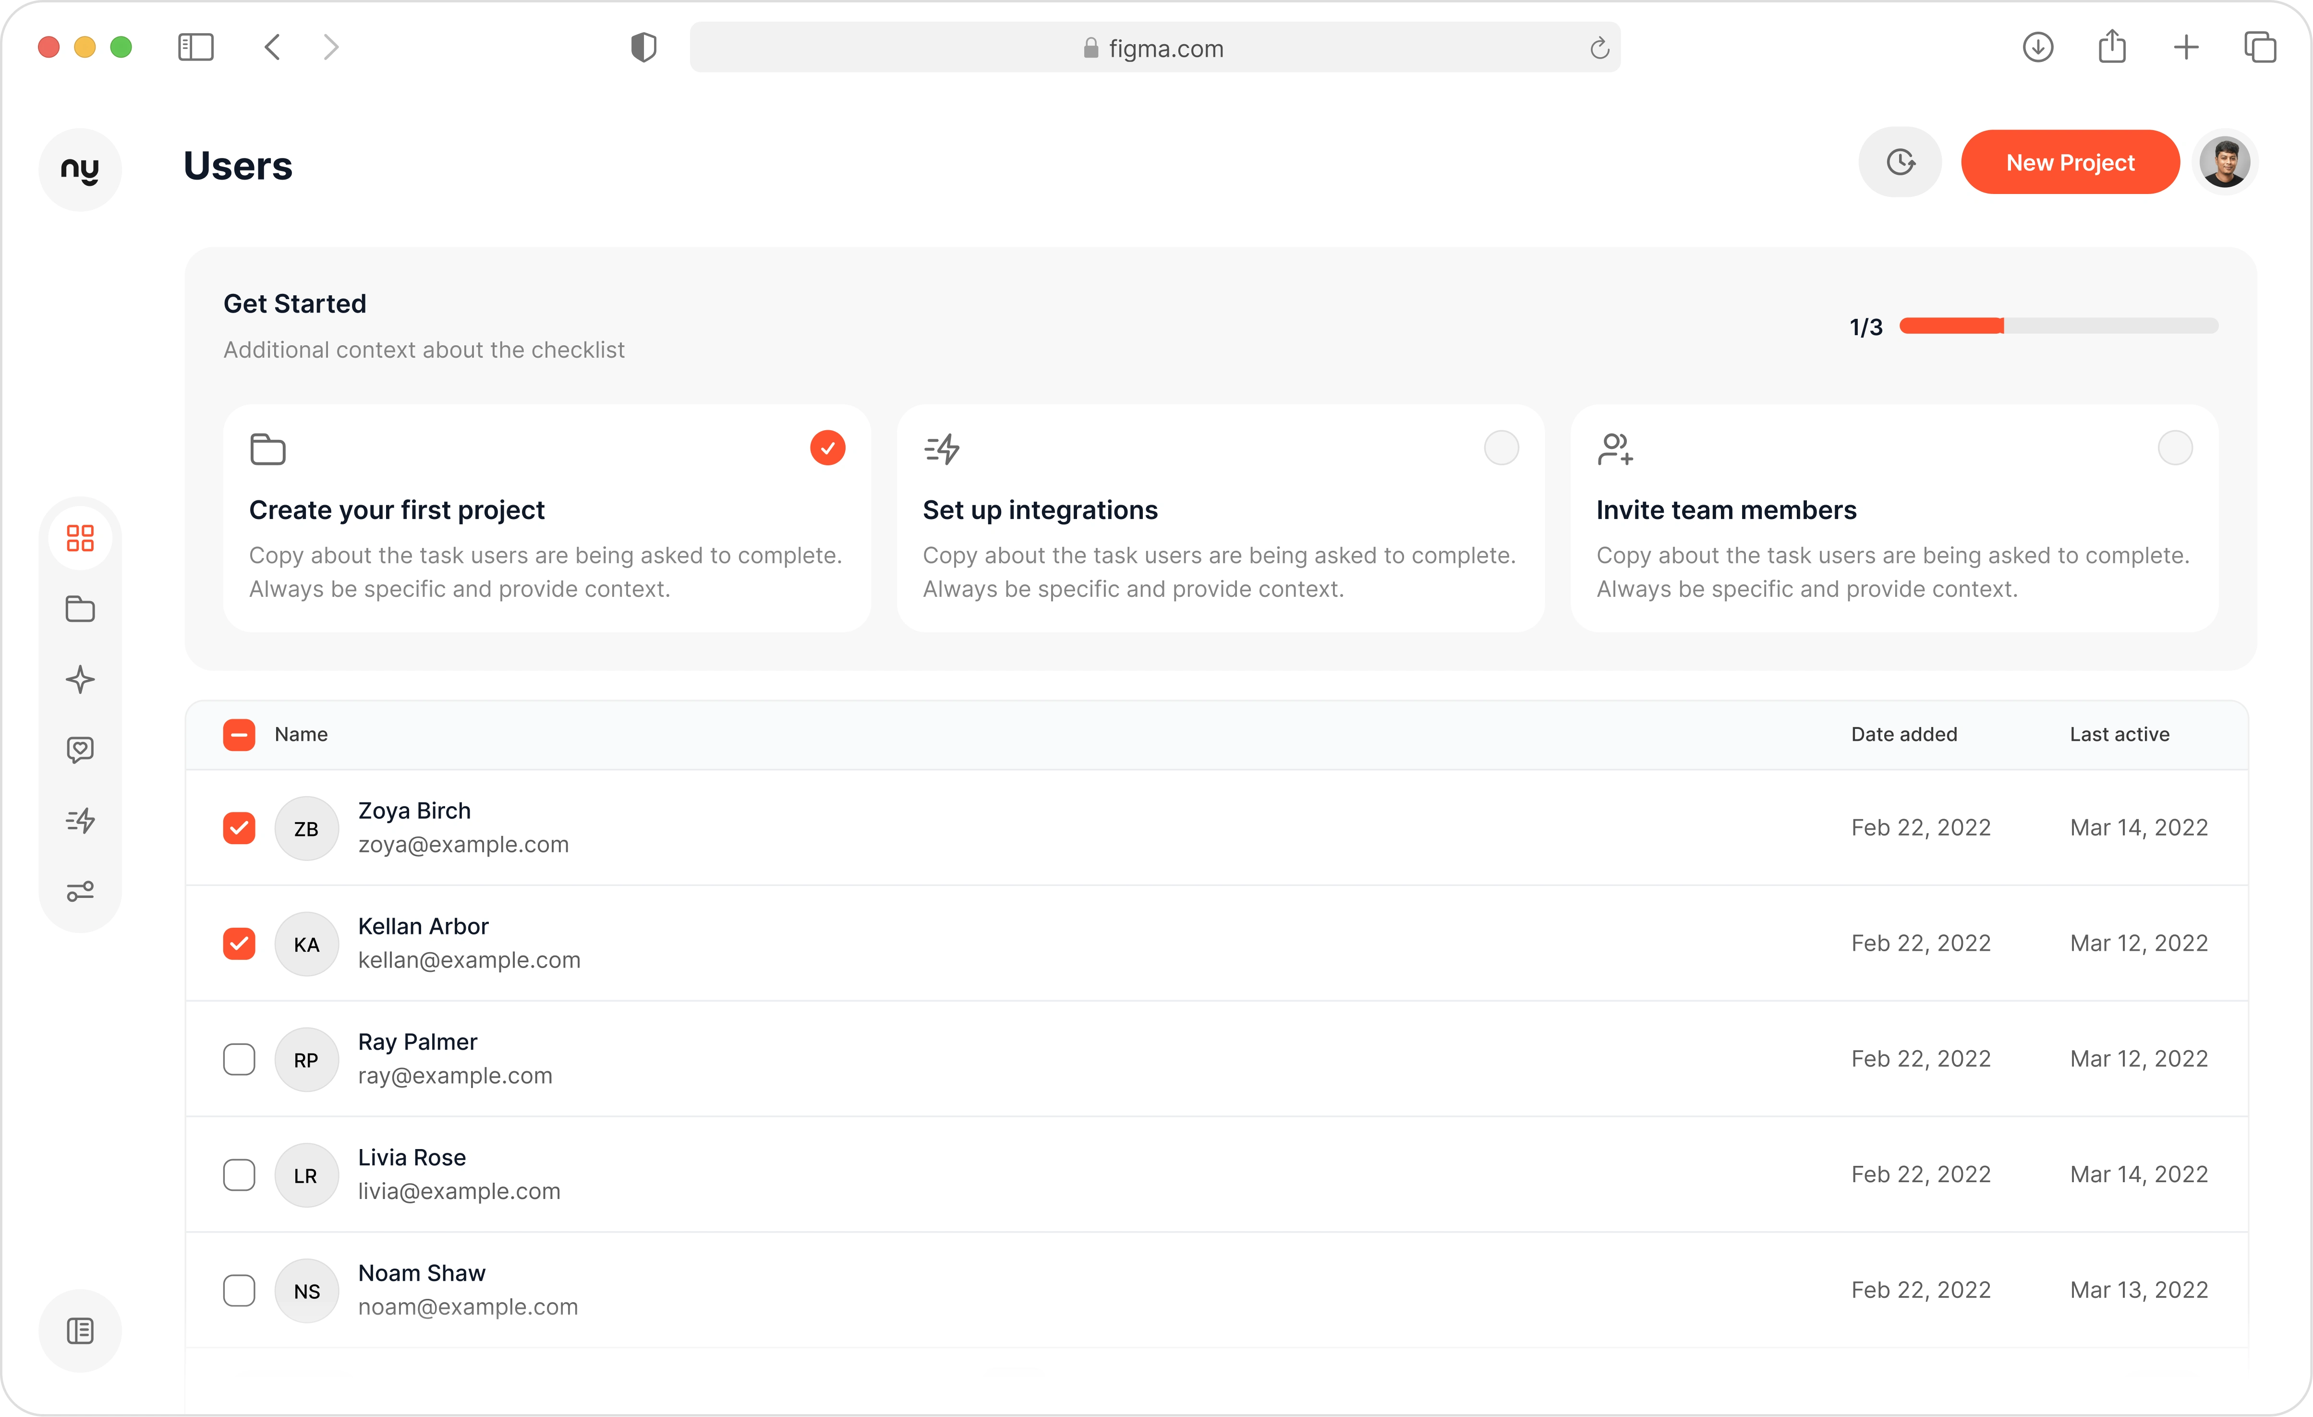Screen dimensions: 2313x1417
Task: Toggle the select-all checkbox beside Name
Action: [x=239, y=735]
